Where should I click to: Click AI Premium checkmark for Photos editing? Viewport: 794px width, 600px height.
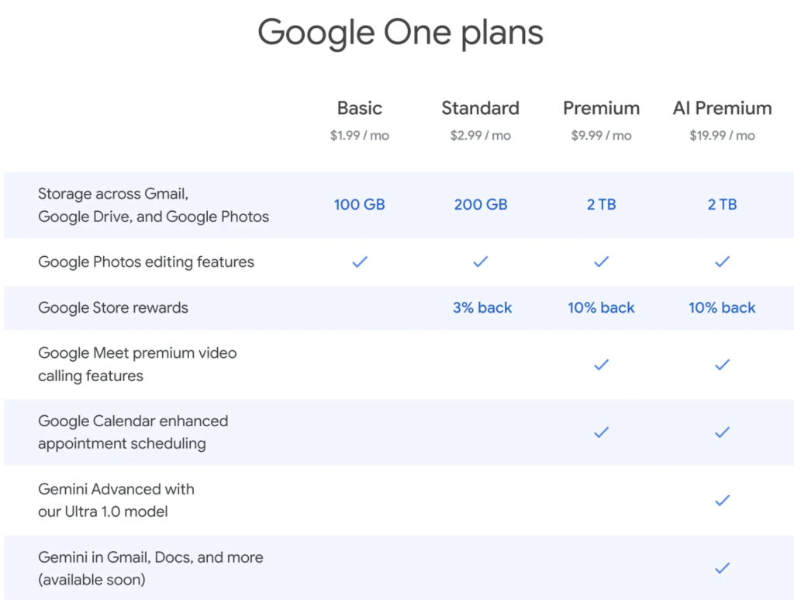[x=722, y=262]
